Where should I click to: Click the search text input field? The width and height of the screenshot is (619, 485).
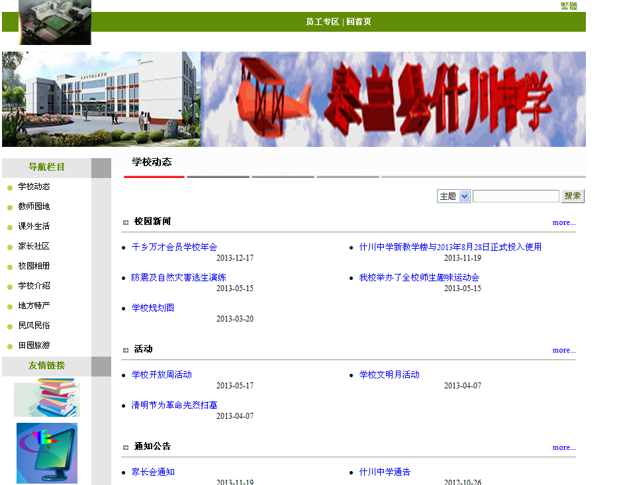tap(516, 197)
